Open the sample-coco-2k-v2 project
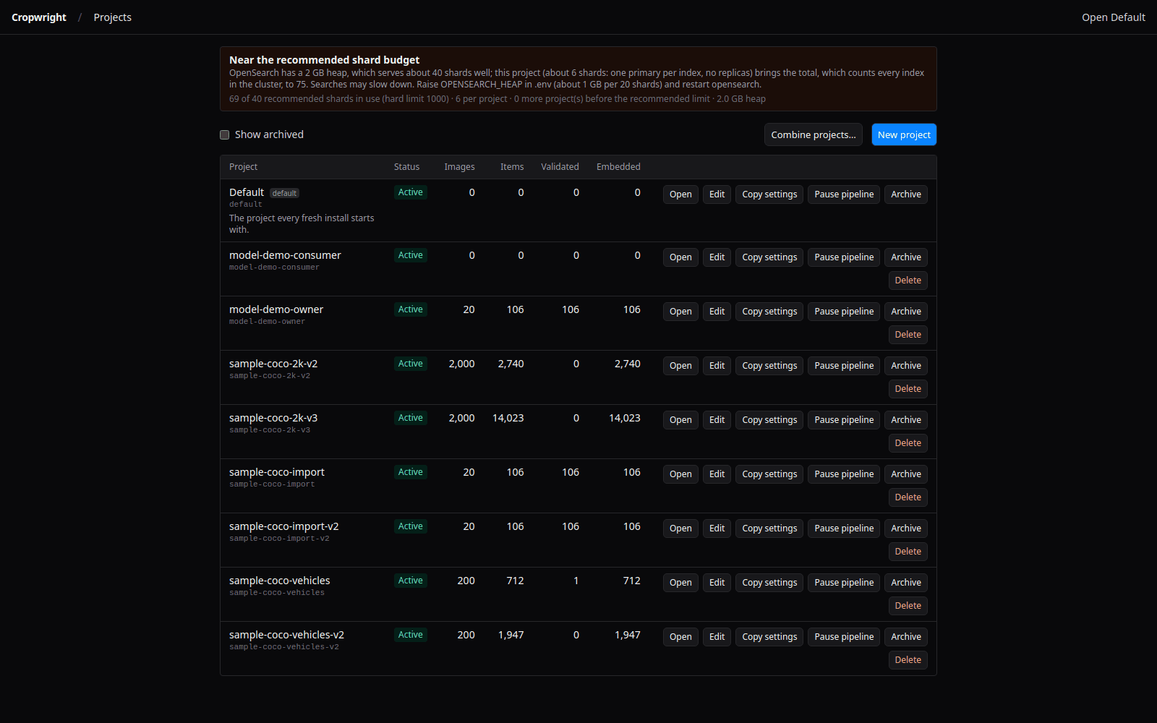The height and width of the screenshot is (723, 1157). pyautogui.click(x=680, y=366)
